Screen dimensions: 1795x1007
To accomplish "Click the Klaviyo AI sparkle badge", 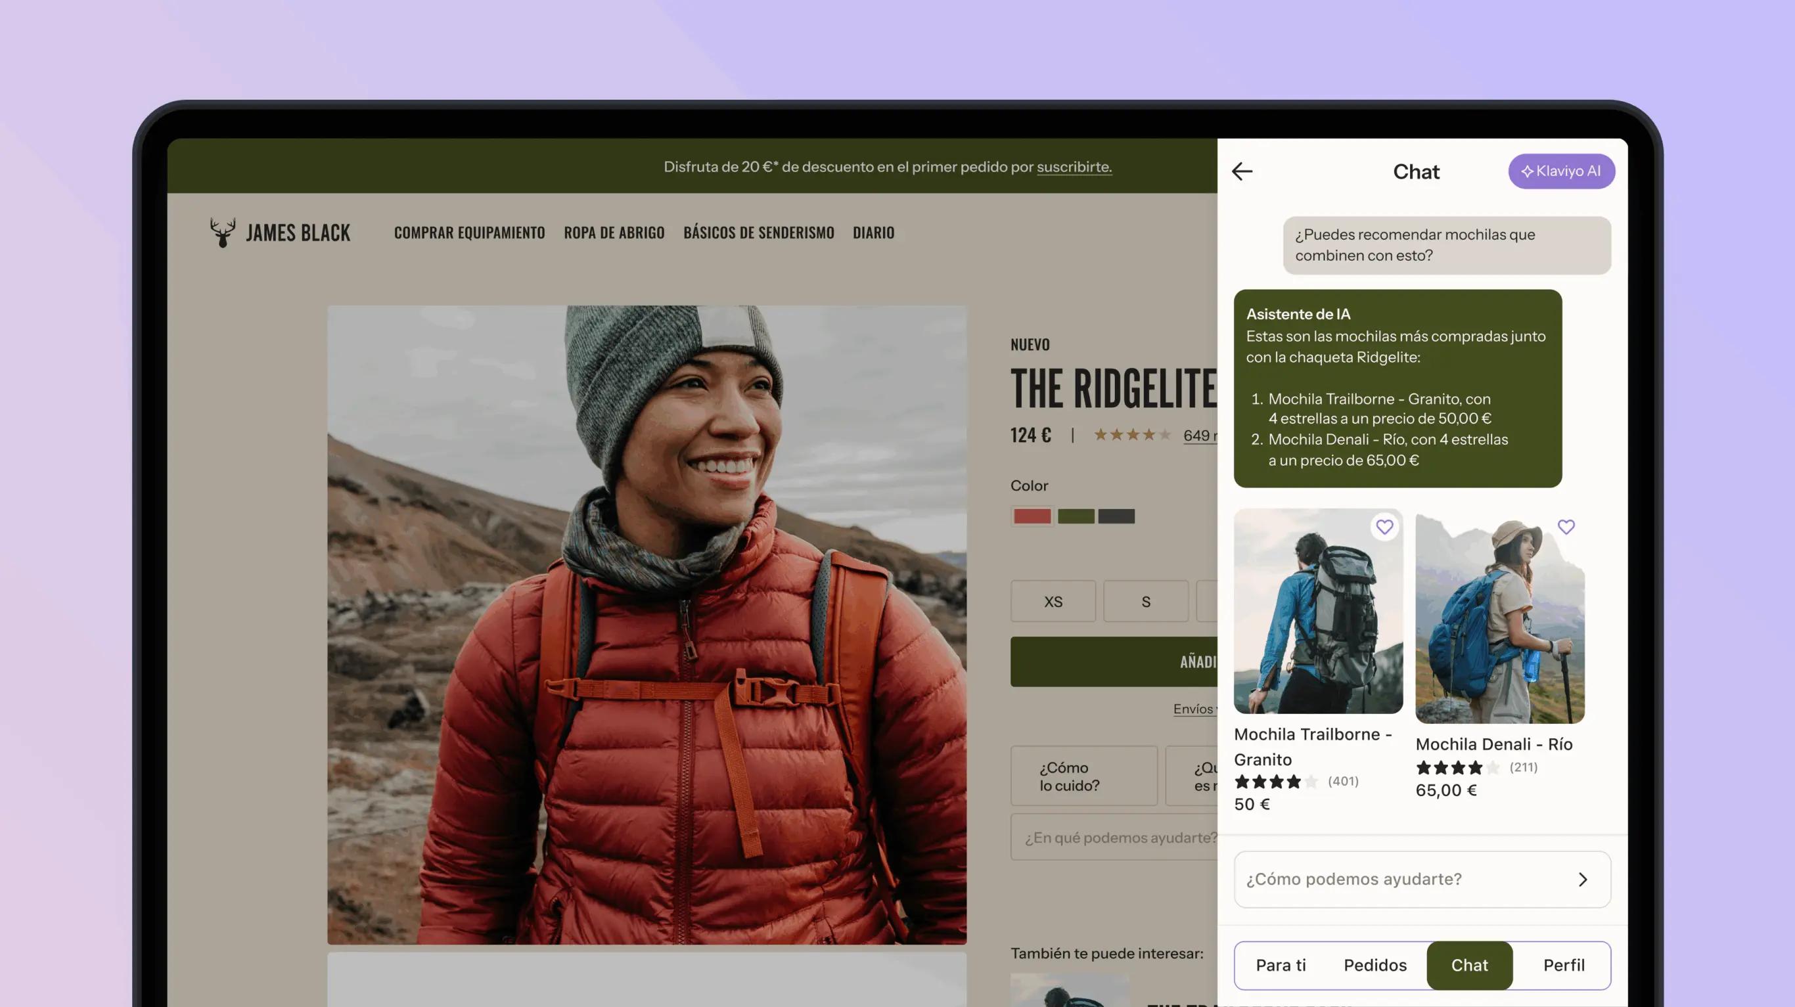I will (x=1561, y=171).
